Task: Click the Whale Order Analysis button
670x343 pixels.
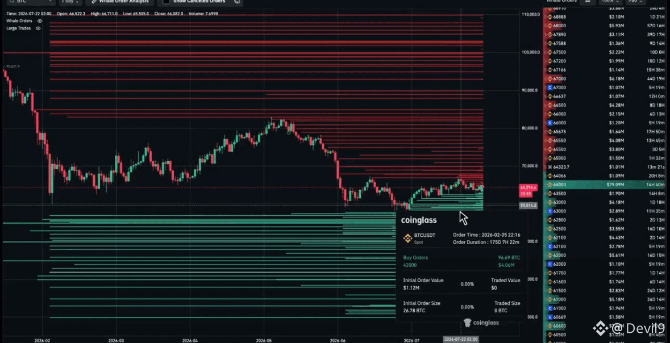Action: (120, 2)
